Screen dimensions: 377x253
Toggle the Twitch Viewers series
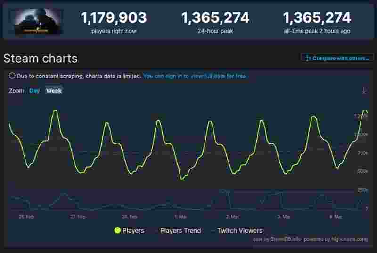click(240, 230)
